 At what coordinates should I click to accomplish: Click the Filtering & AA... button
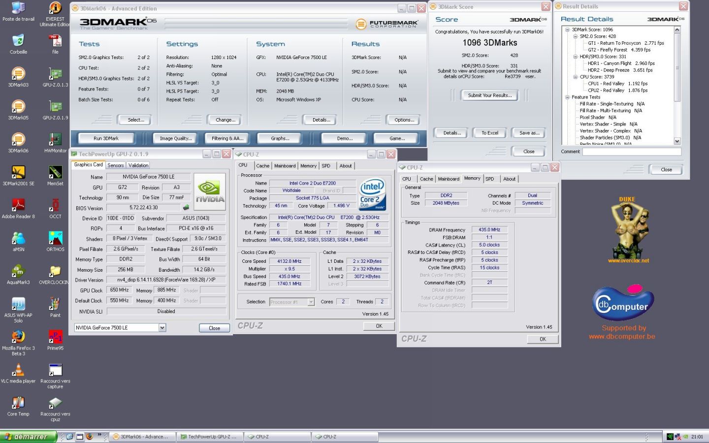coord(227,138)
